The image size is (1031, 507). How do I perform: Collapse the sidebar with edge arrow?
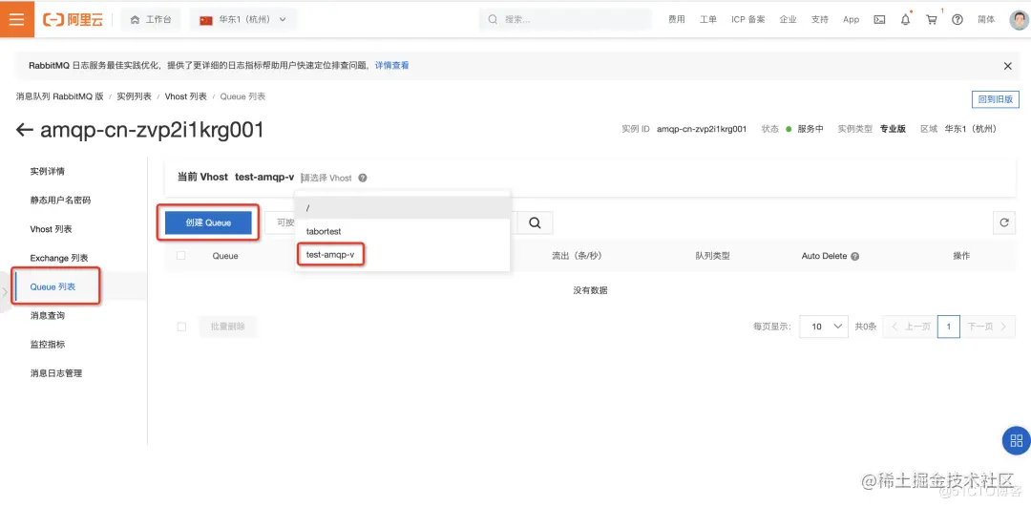pyautogui.click(x=5, y=292)
